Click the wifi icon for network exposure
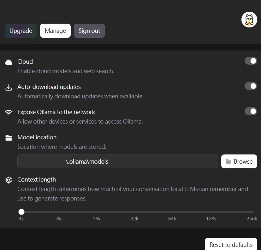 coord(9,113)
